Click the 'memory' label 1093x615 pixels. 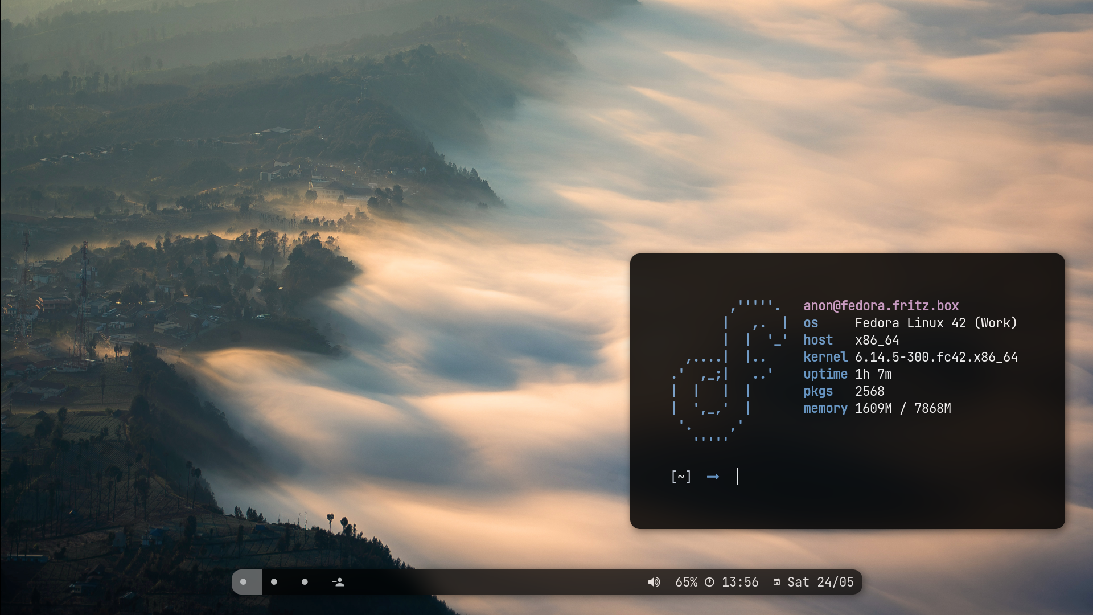tap(825, 408)
